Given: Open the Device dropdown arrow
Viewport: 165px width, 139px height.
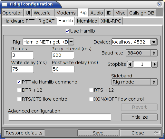Looking at the screenshot, I should click(x=154, y=42).
